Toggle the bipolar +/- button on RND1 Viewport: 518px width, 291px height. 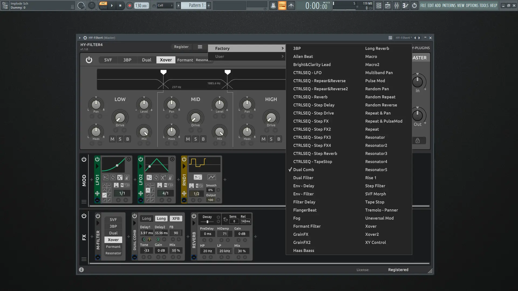(198, 177)
